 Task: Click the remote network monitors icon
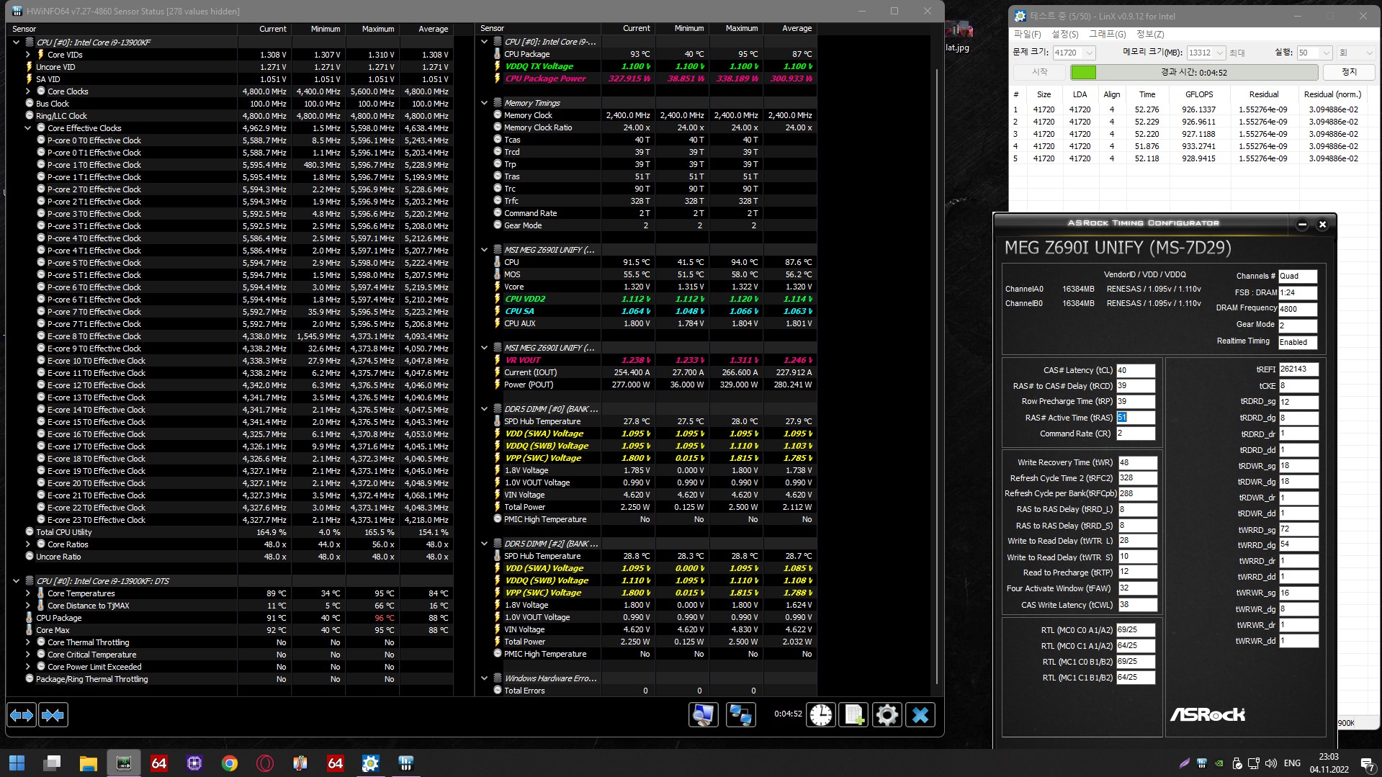pos(740,714)
